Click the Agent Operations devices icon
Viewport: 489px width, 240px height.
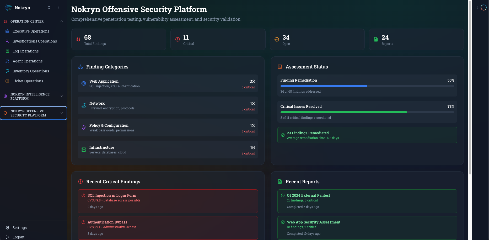tap(7, 61)
